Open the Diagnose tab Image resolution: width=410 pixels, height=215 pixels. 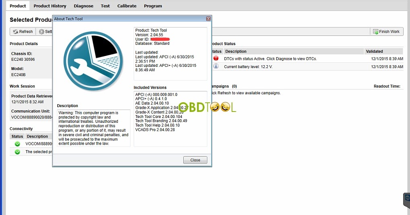(x=83, y=6)
